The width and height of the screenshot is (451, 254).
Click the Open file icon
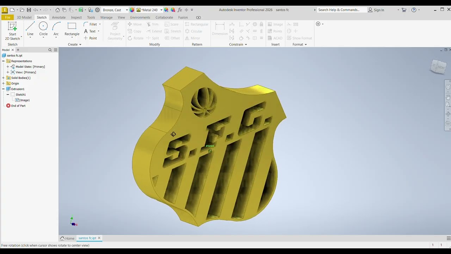click(22, 10)
